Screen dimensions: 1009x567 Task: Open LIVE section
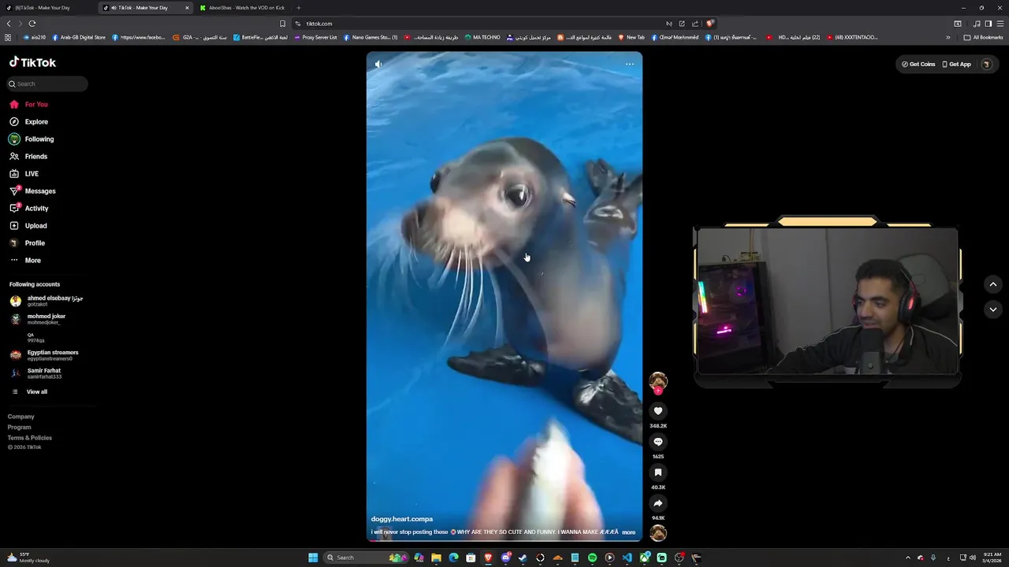tap(24, 173)
